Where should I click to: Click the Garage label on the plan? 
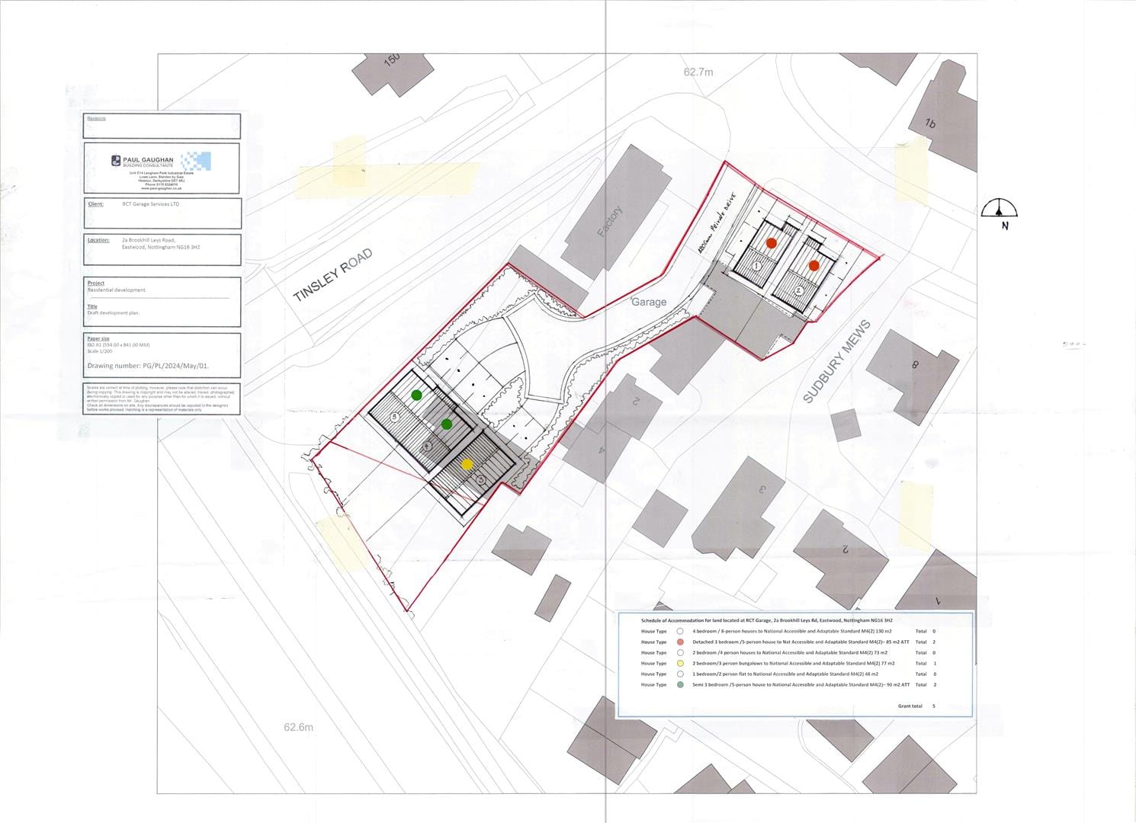(x=649, y=302)
